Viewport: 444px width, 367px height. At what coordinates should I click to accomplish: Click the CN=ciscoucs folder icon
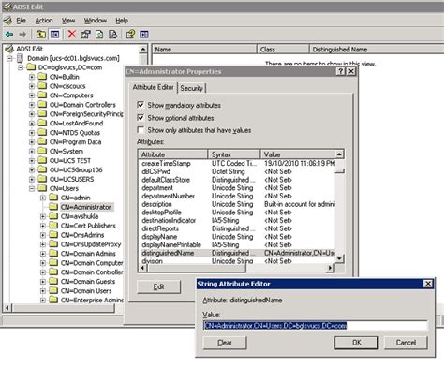click(x=42, y=86)
